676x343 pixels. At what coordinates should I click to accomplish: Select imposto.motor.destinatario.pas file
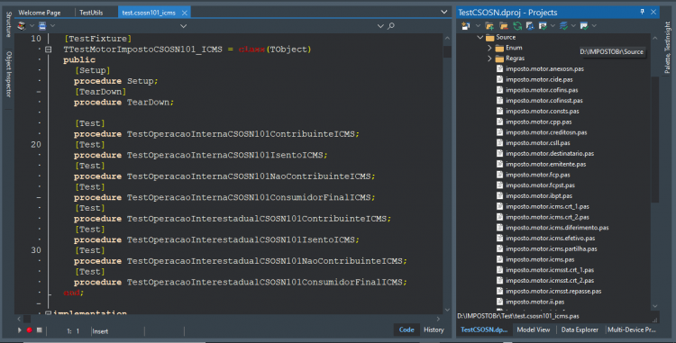coord(550,153)
